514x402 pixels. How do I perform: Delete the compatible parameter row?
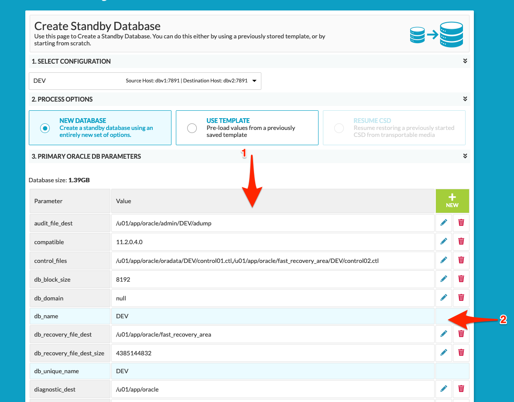click(x=461, y=241)
